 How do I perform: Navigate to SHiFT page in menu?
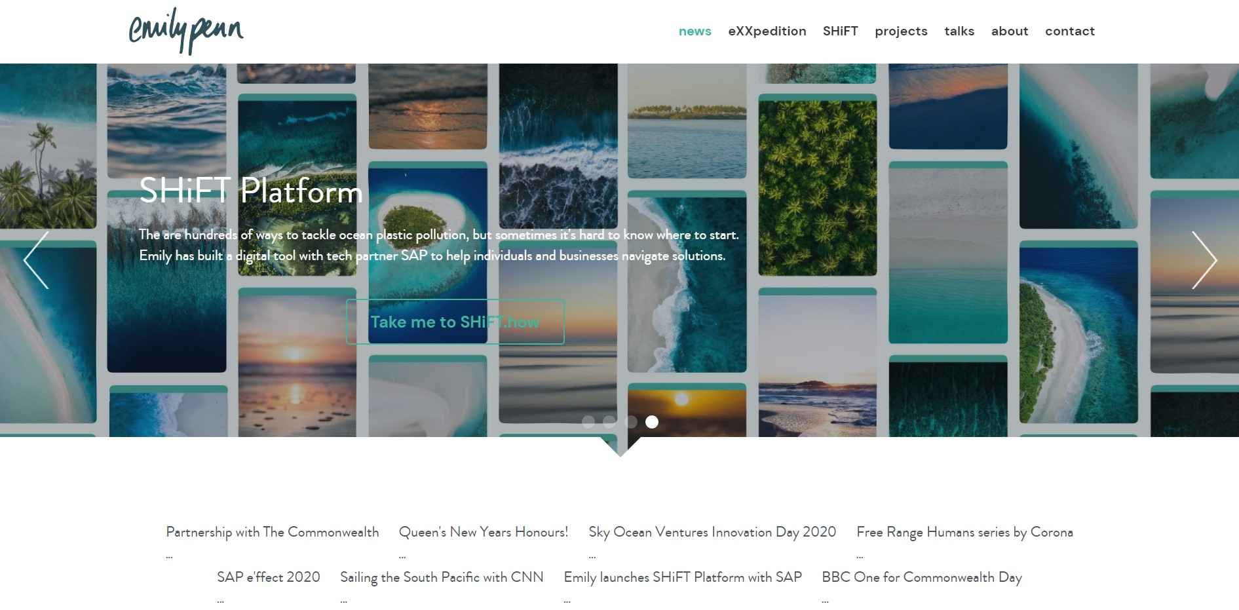[841, 31]
